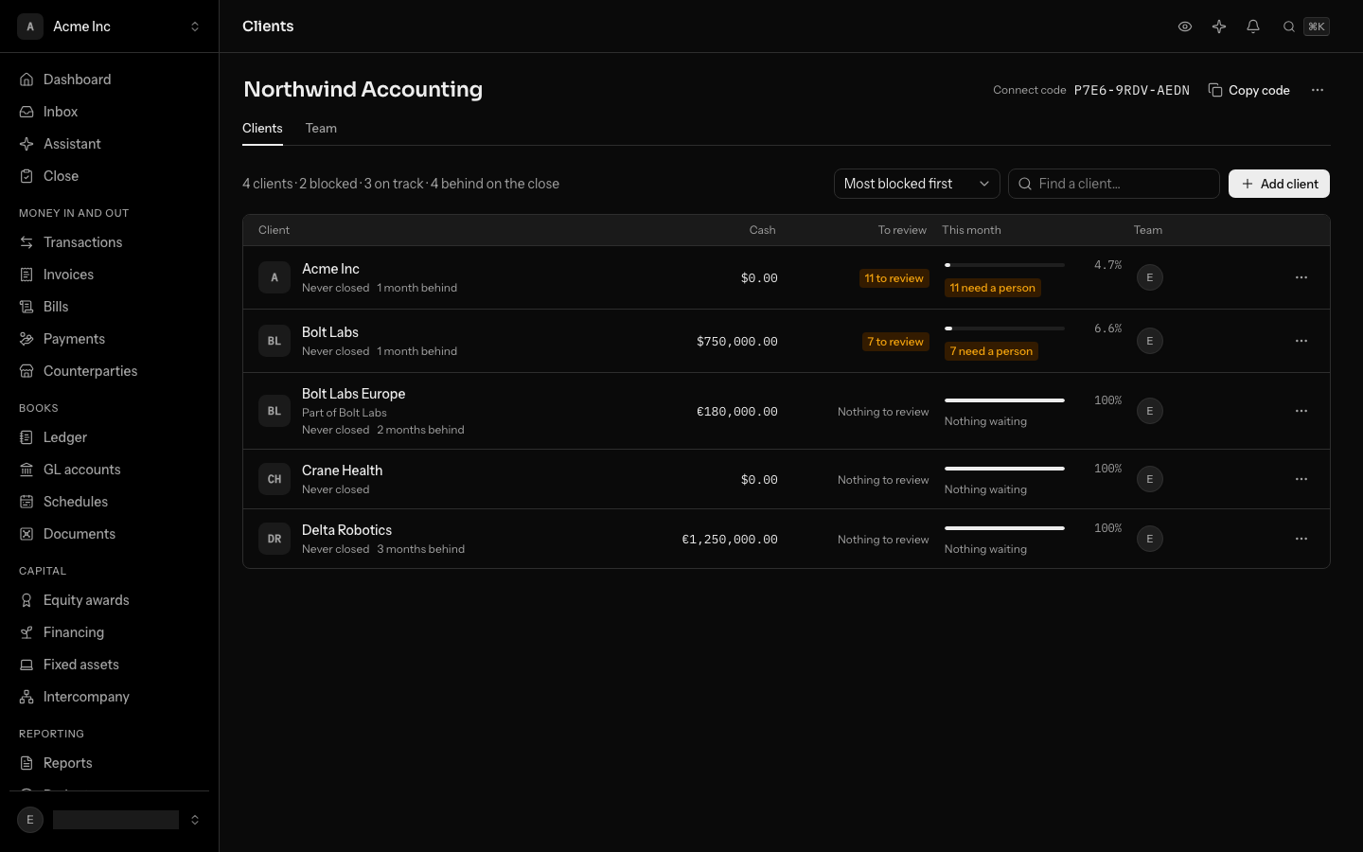Open the GL accounts bank icon
This screenshot has width=1363, height=852.
click(x=27, y=470)
